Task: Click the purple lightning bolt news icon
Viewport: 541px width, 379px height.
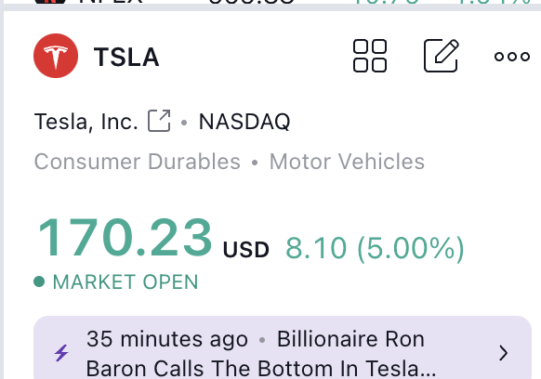Action: pos(61,353)
